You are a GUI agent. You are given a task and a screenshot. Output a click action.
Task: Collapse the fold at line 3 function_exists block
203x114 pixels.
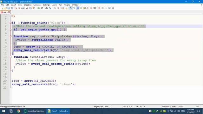point(10,23)
